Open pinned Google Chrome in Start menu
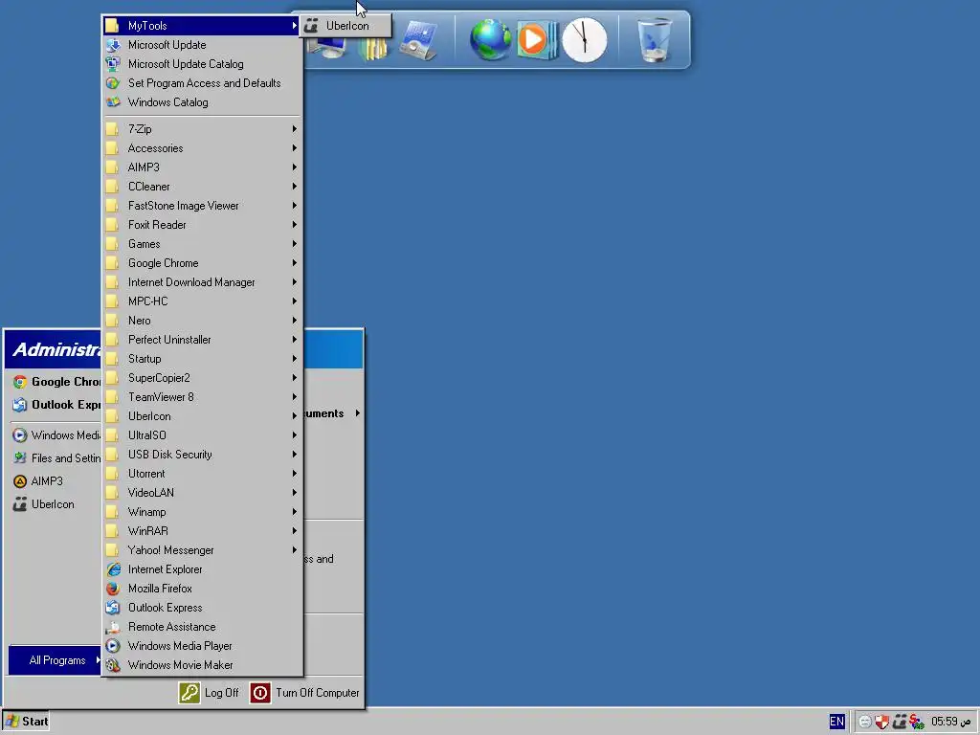The height and width of the screenshot is (735, 980). pos(55,382)
